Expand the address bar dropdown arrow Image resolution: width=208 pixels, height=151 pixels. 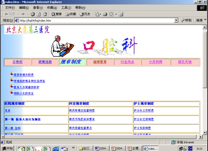point(176,21)
